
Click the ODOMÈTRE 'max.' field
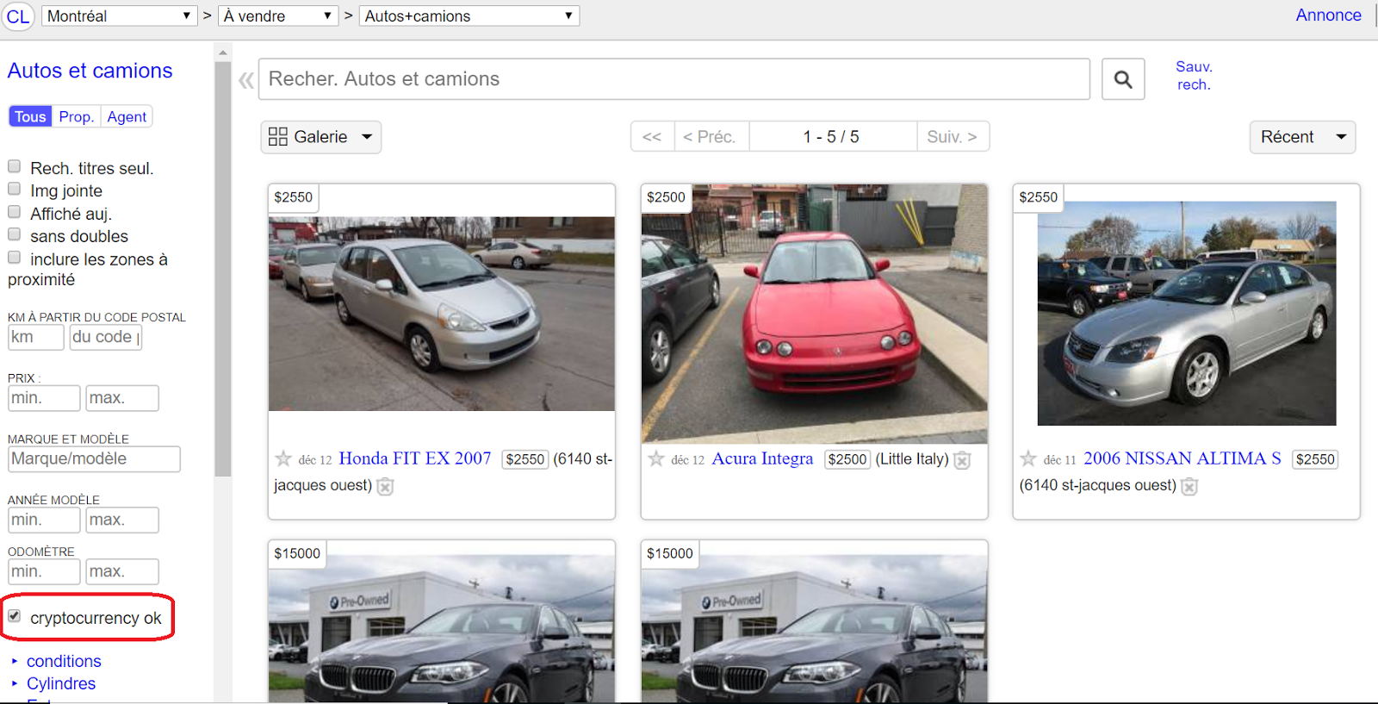(122, 572)
